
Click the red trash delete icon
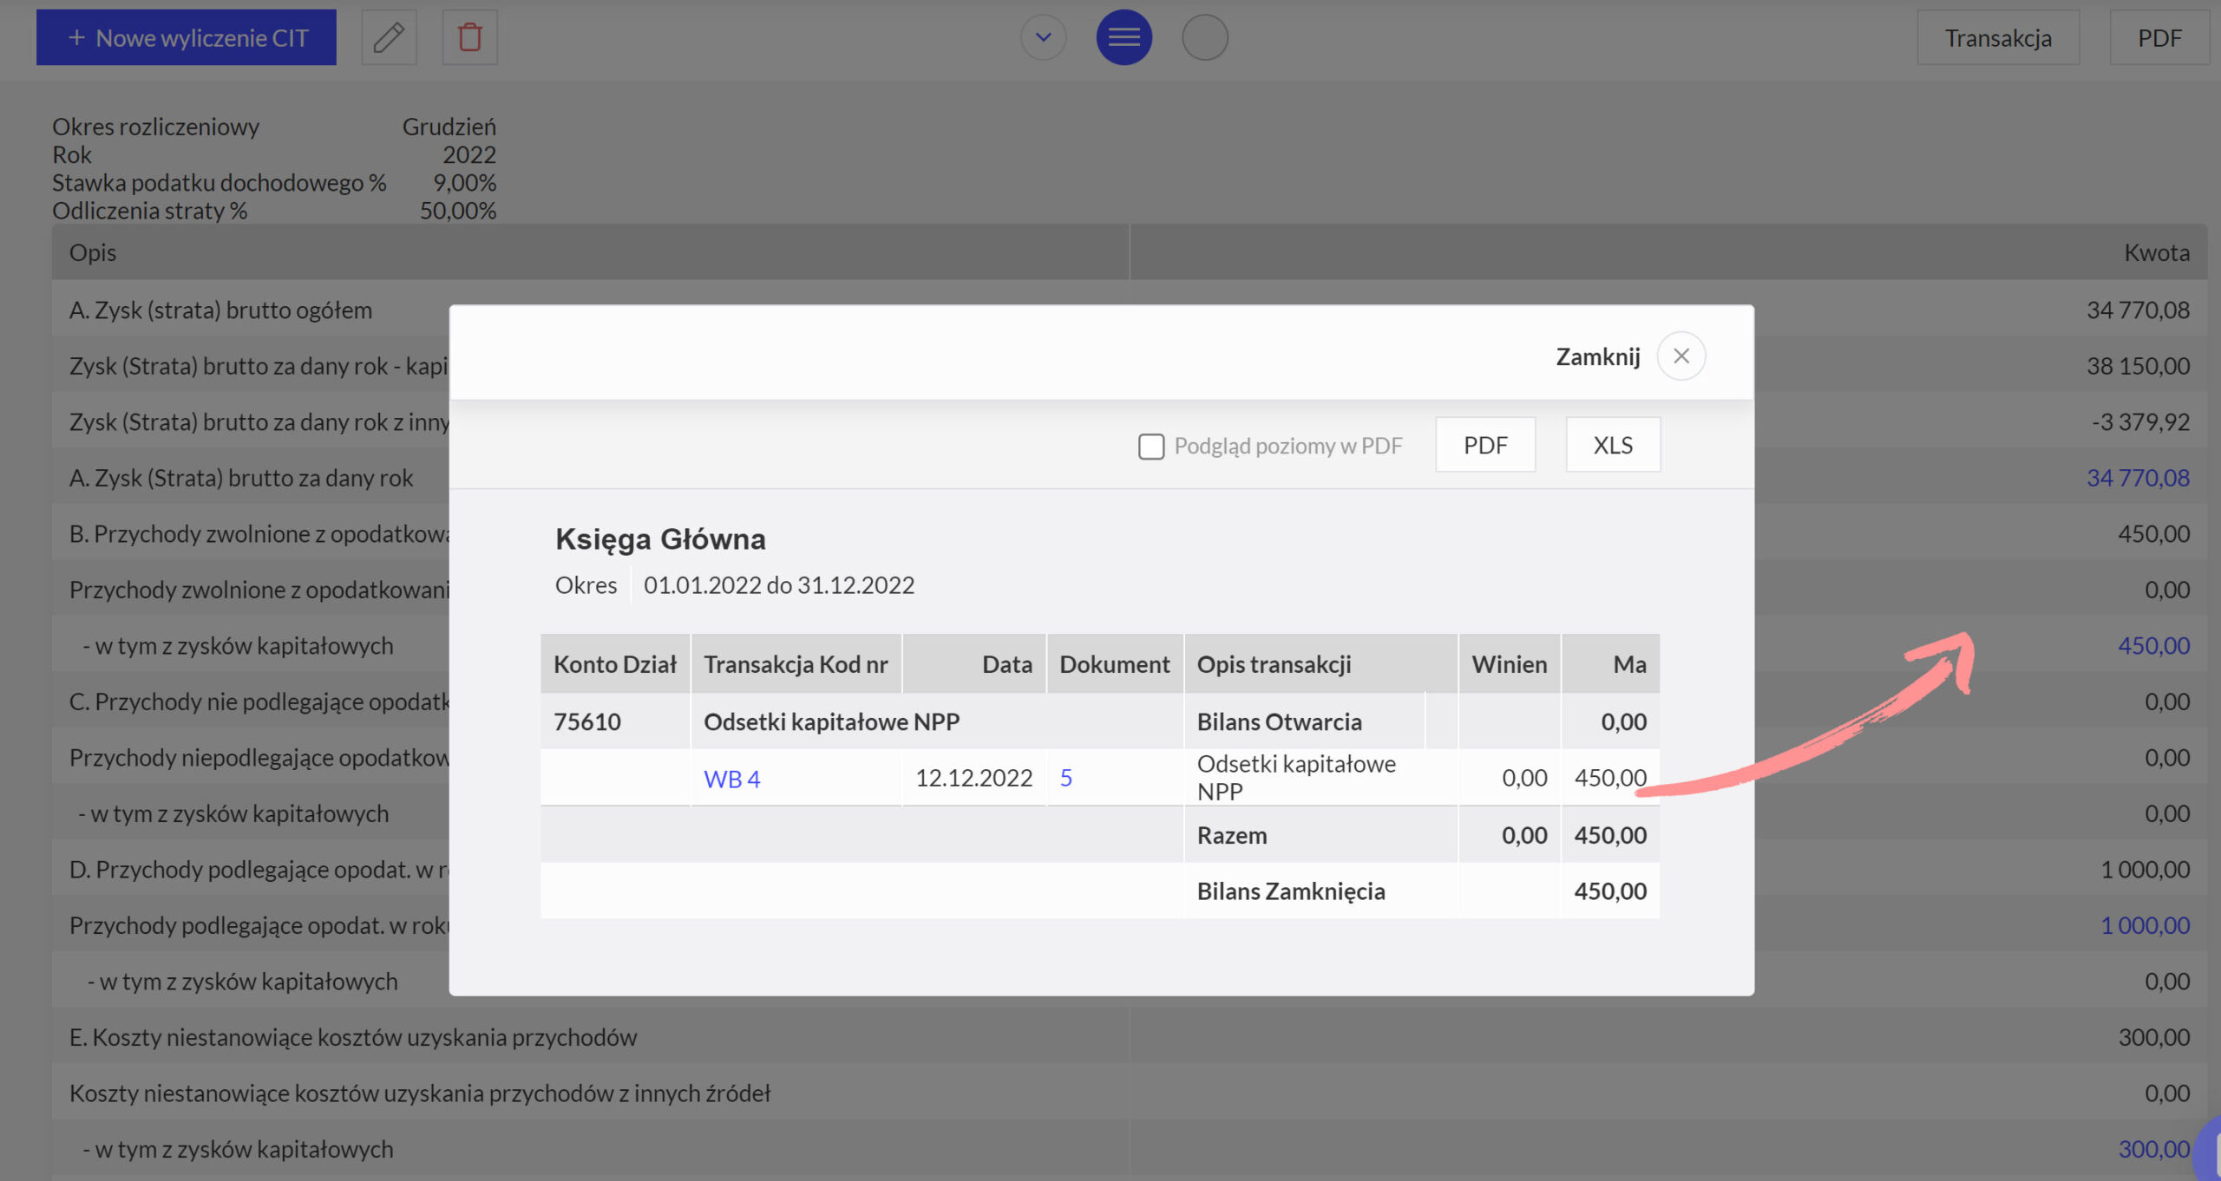click(x=469, y=37)
